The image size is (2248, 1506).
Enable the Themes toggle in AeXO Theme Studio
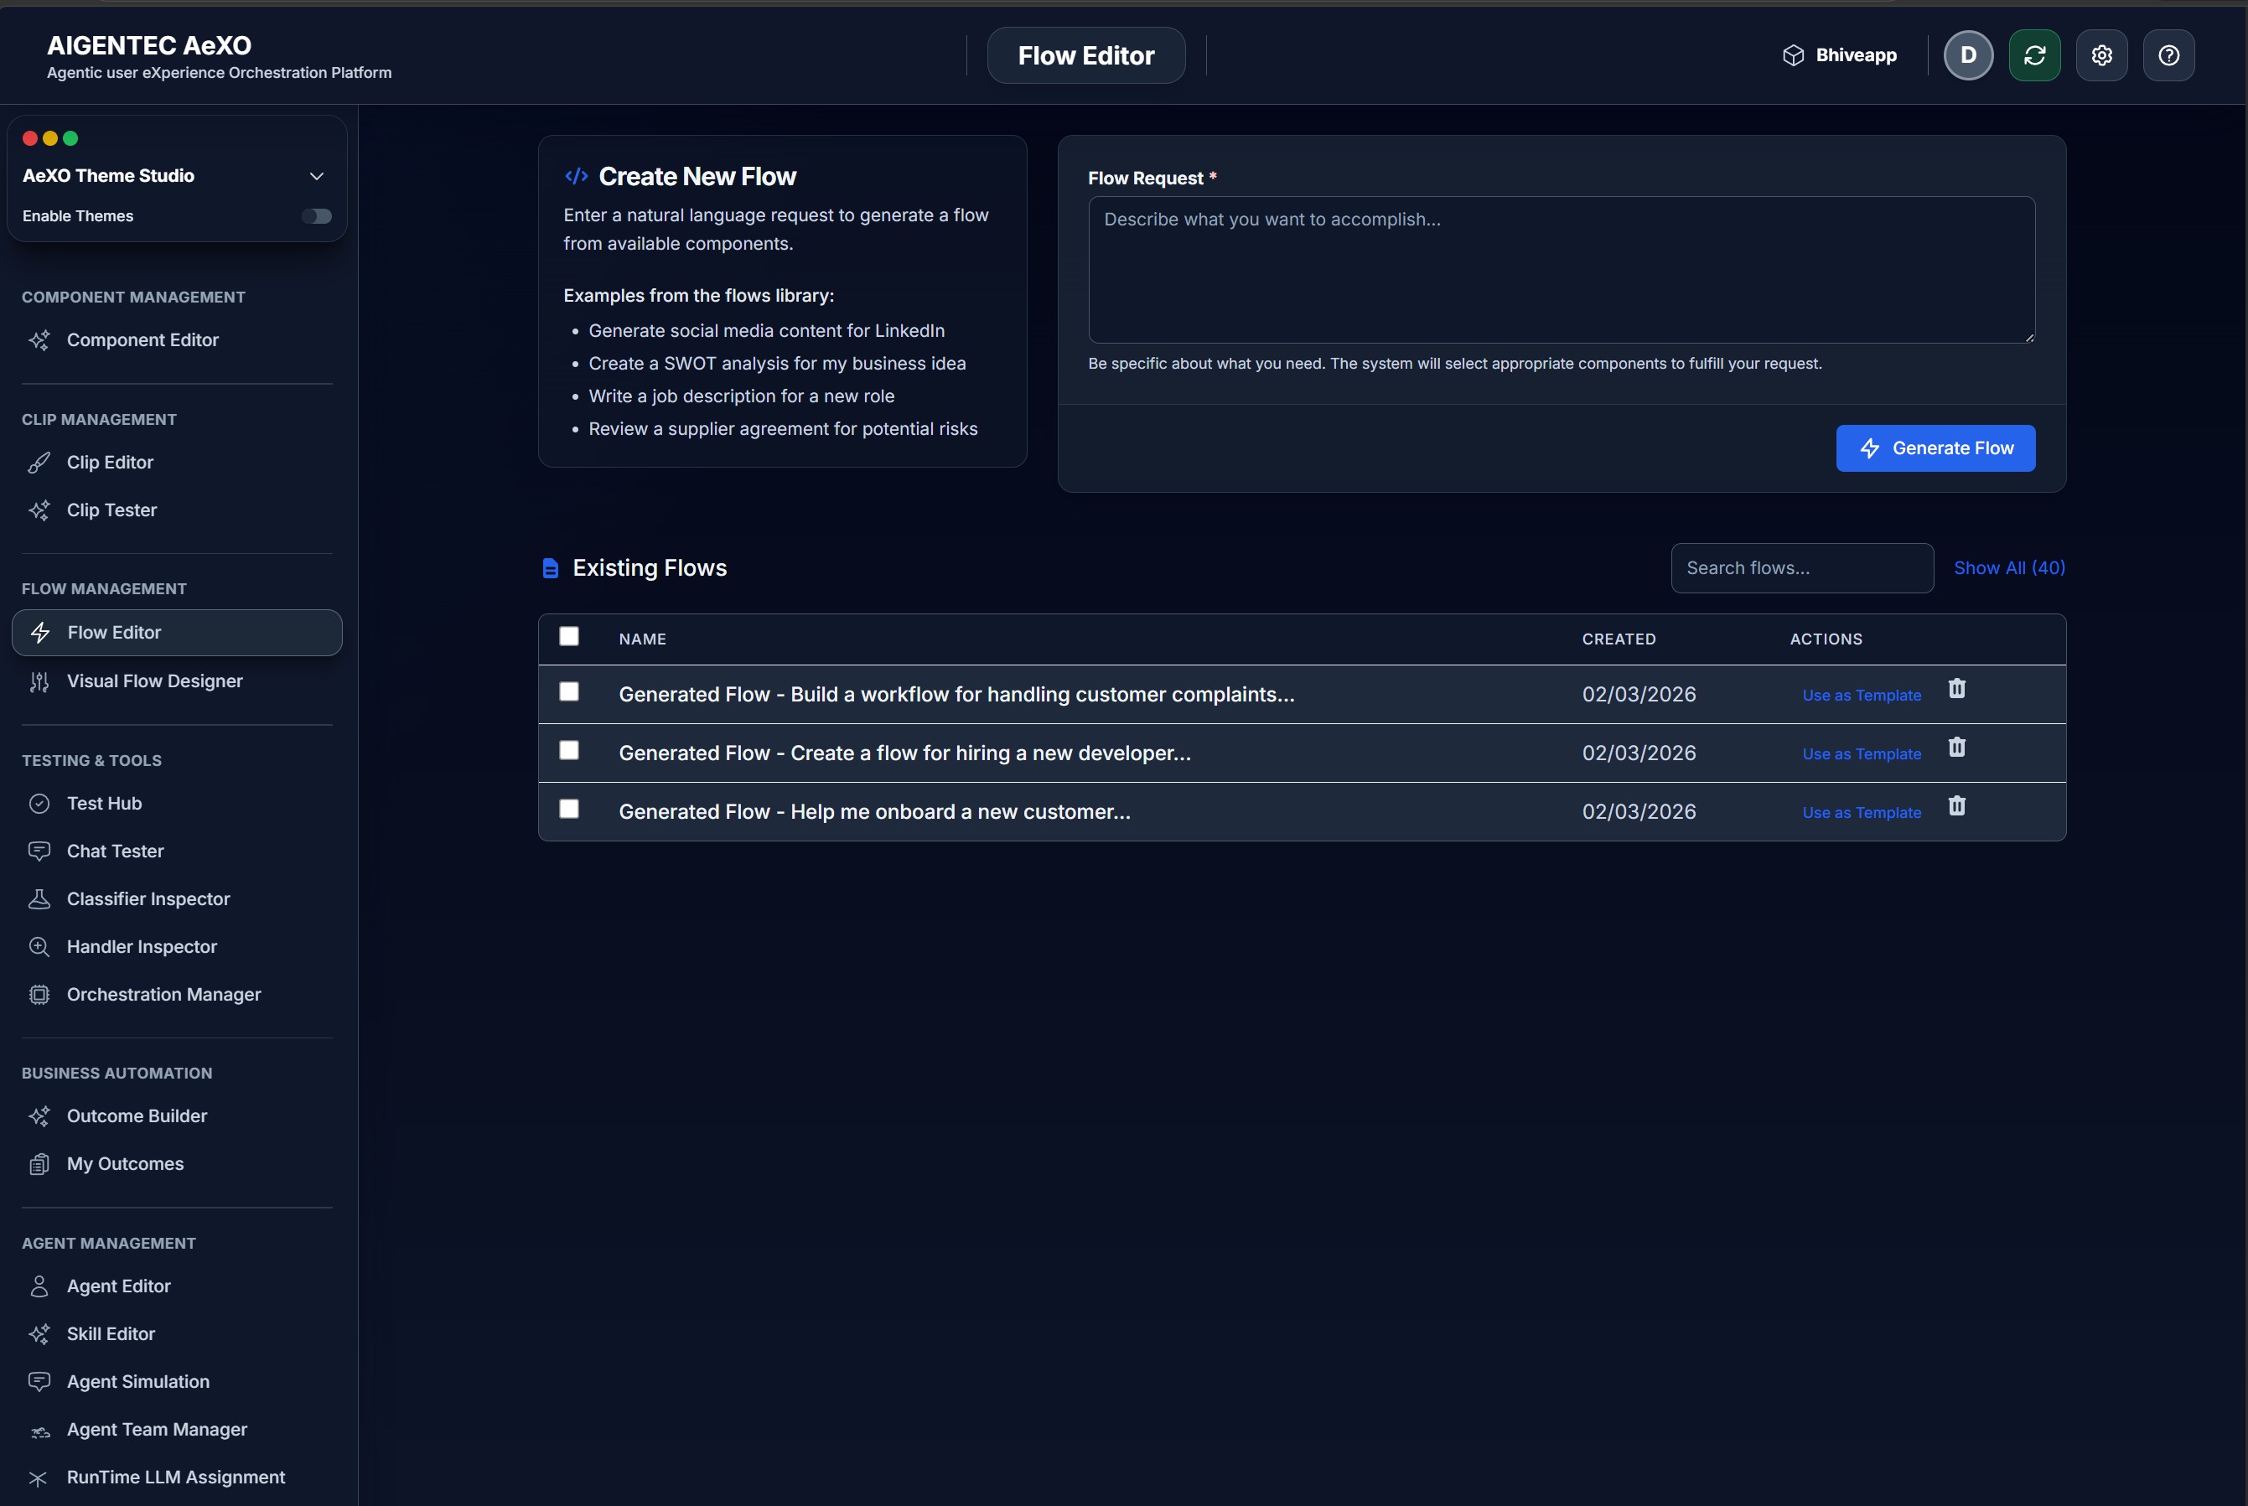[x=317, y=215]
